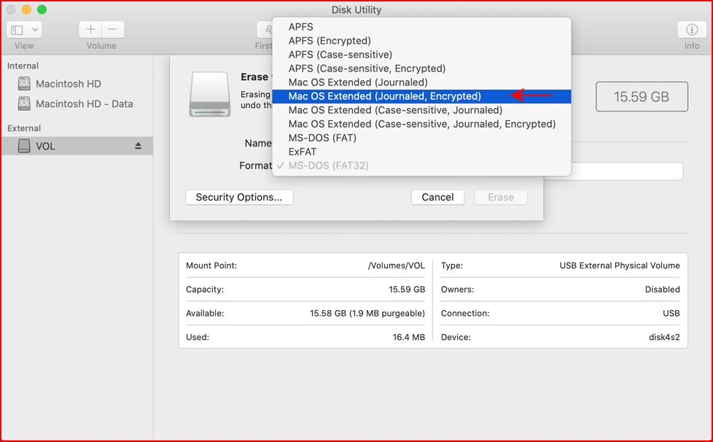Click the Internal sidebar section header
713x442 pixels.
[x=23, y=66]
